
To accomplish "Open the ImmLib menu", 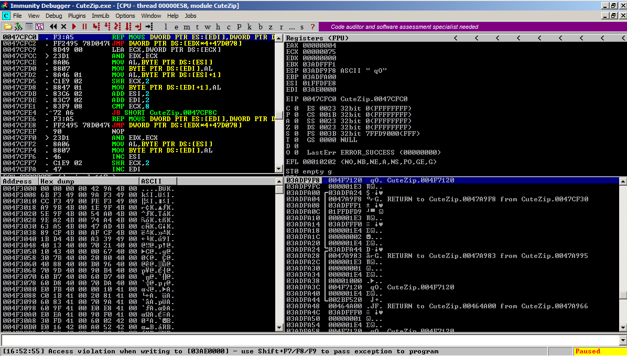I will (x=101, y=16).
